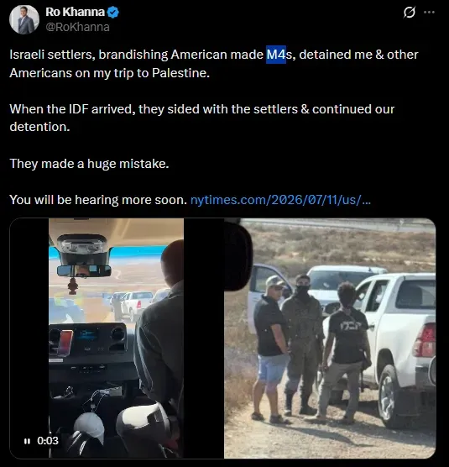This screenshot has height=467, width=449.
Task: Open the dashboard video on the left
Action: pos(116,338)
